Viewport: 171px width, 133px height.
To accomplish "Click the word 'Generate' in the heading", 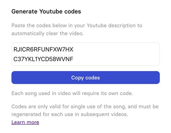I will click(x=25, y=12).
